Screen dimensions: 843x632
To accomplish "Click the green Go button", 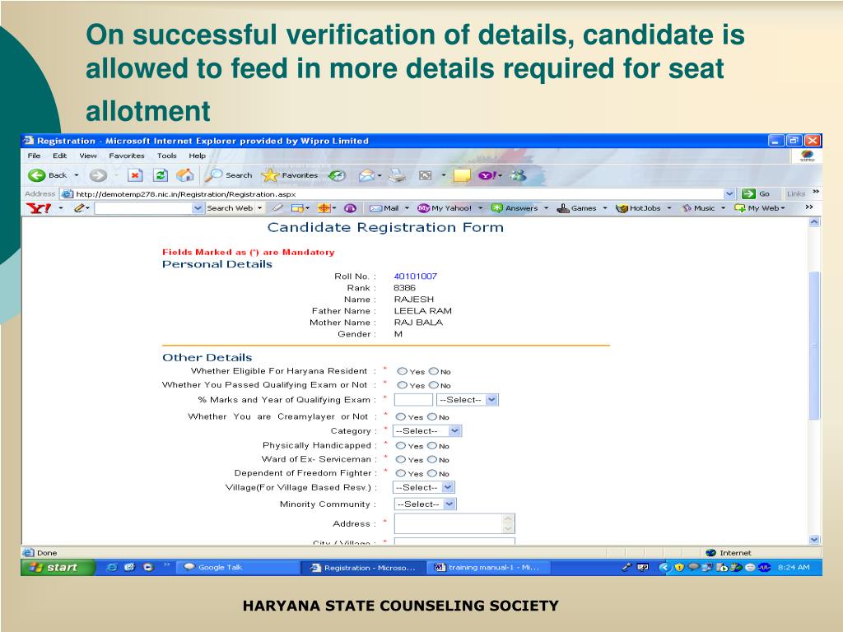I will point(756,193).
